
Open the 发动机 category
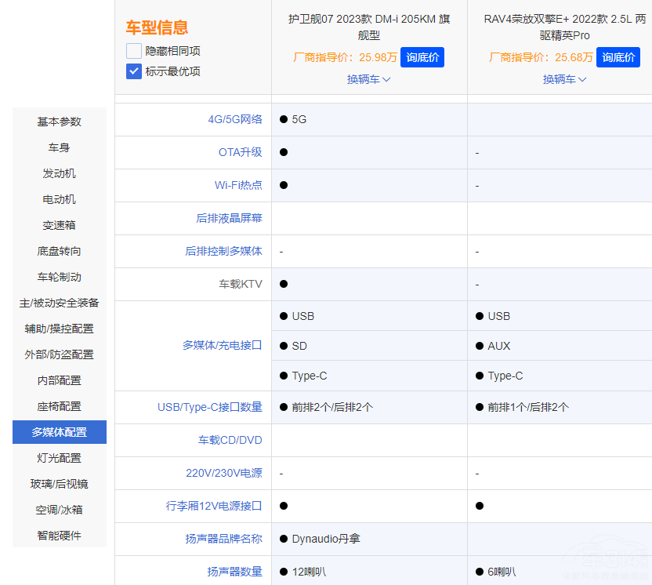(59, 173)
